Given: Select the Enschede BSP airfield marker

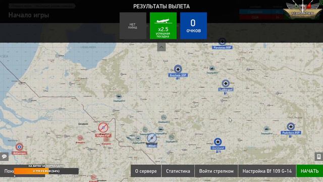Looking at the screenshot, I should [x=178, y=69].
